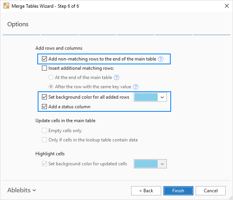Go back with the '< Back' button

(146, 191)
